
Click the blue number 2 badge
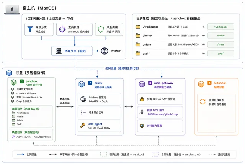(x=90, y=83)
